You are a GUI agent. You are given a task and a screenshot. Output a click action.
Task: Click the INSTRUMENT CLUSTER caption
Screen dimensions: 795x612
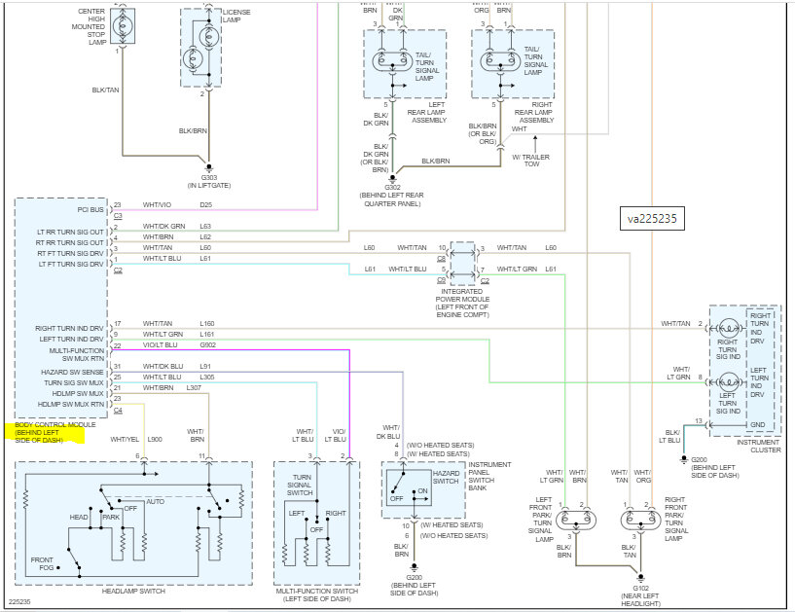pyautogui.click(x=758, y=447)
